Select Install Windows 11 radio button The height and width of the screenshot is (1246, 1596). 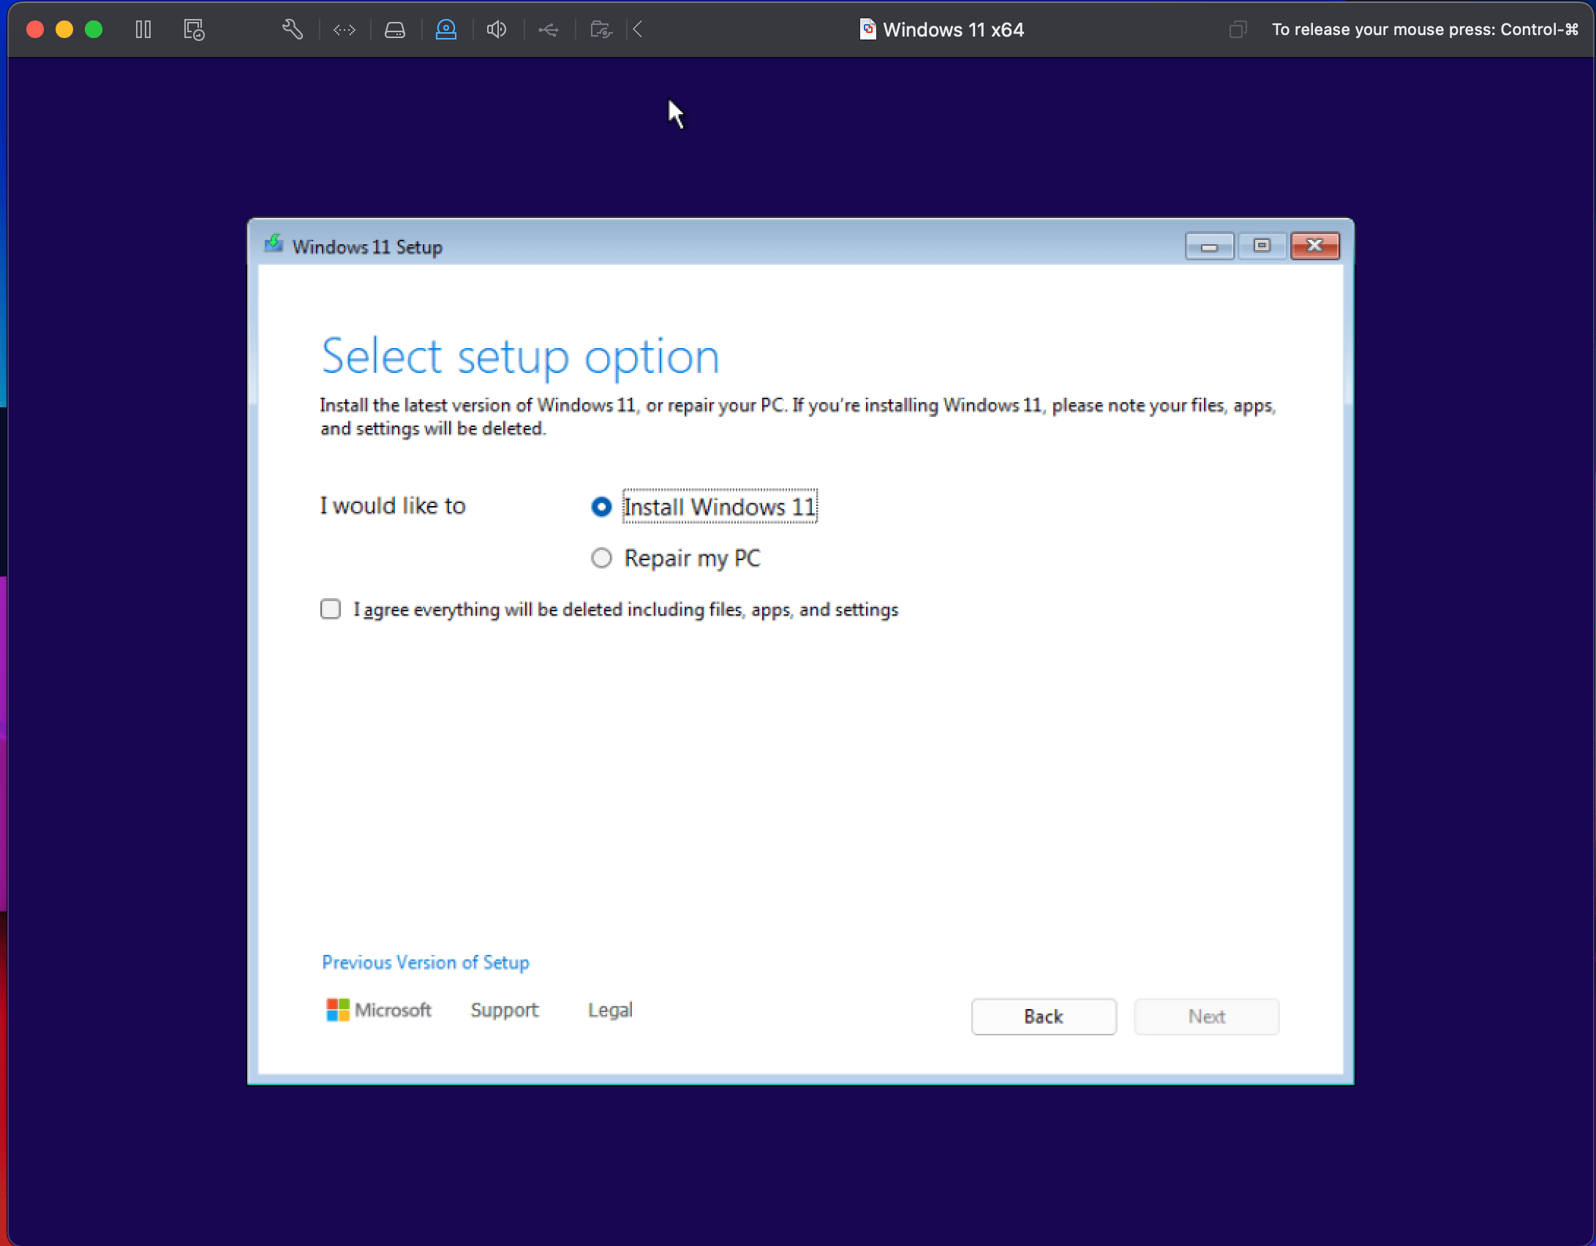[x=601, y=507]
